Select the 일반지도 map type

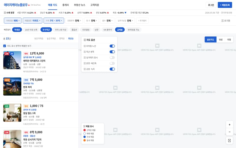tap(210, 40)
